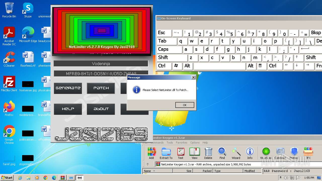The image size is (322, 181).
Task: Click the Generate button in keygen
Action: tap(68, 88)
